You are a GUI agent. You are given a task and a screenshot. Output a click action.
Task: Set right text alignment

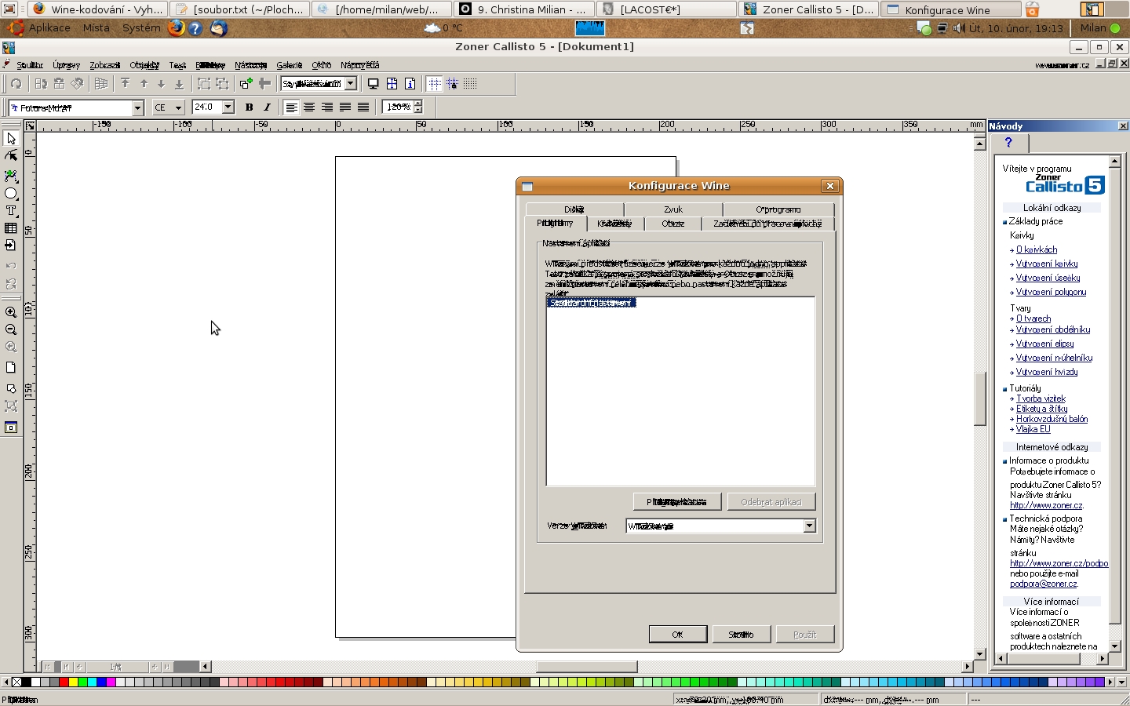(x=327, y=107)
